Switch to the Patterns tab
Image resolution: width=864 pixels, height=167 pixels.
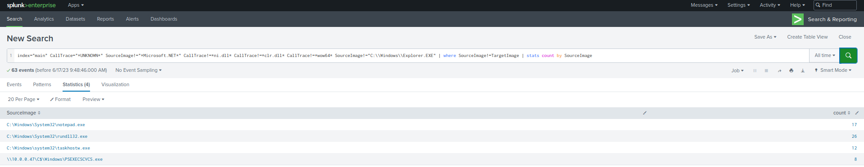coord(42,85)
